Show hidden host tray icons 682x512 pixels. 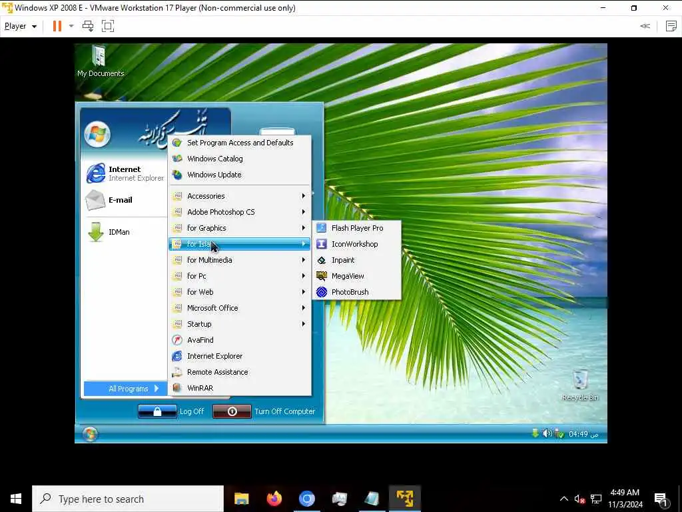tap(563, 499)
